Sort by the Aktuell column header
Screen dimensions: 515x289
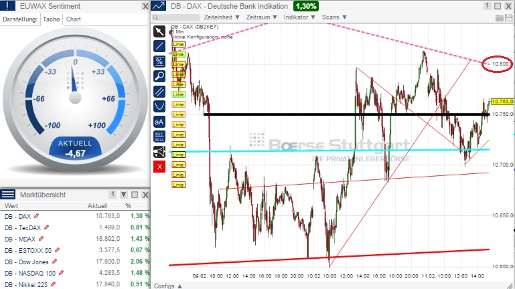[97, 205]
